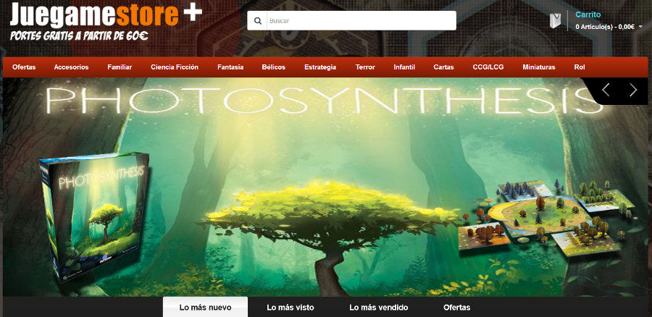Select the Lo más nuevo tab
This screenshot has height=317, width=652.
pos(206,308)
